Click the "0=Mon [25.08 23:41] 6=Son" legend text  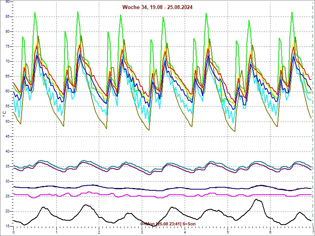coord(168,224)
